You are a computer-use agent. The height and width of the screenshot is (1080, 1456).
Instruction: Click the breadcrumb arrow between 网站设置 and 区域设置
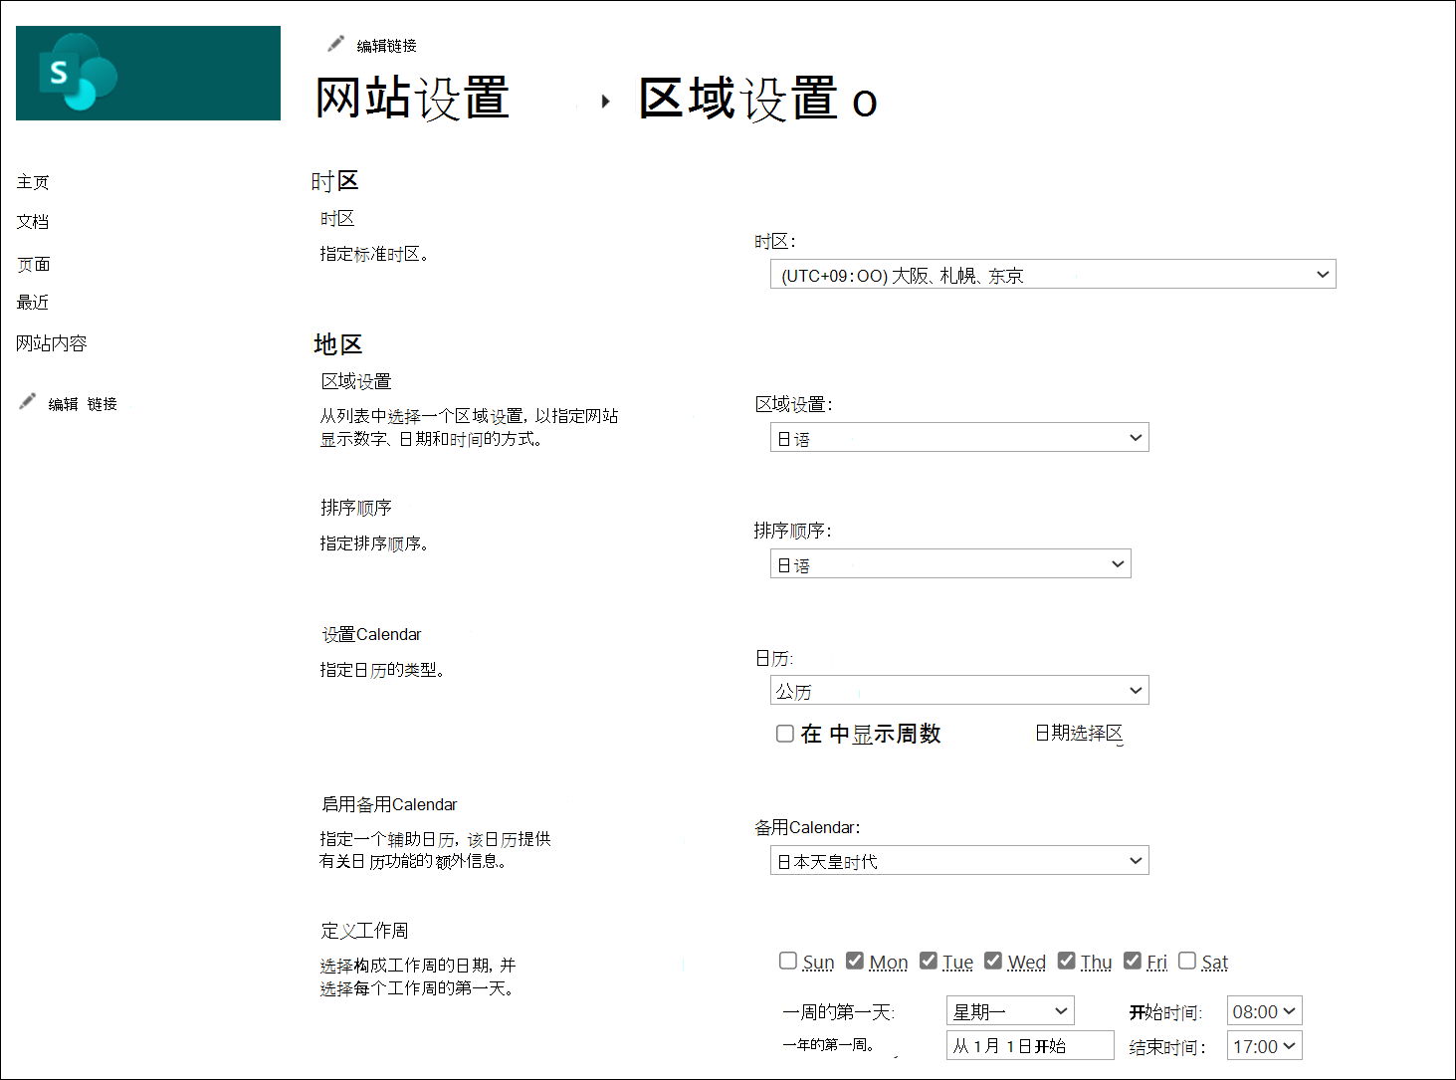[605, 101]
